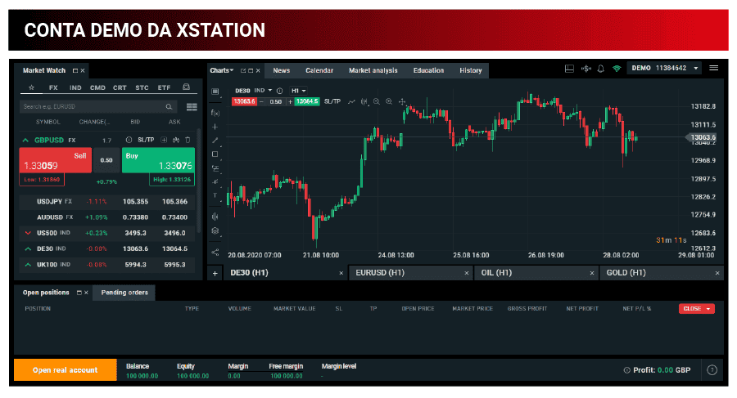Change the workspace layout icon
This screenshot has height=398, width=737.
569,69
